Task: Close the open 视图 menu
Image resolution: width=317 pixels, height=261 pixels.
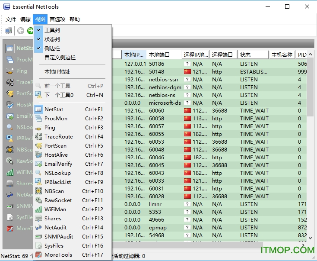Action: 40,19
